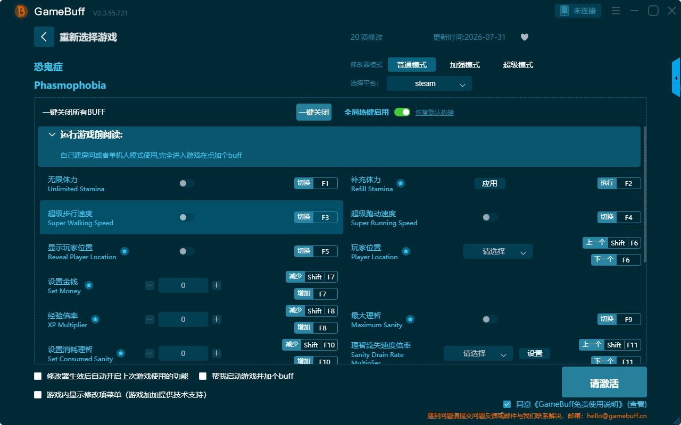681x425 pixels.
Task: Click Shift F7 decrease money hotkey
Action: (x=312, y=277)
